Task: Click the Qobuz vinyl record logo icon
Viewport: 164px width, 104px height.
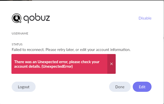Action: point(17,18)
